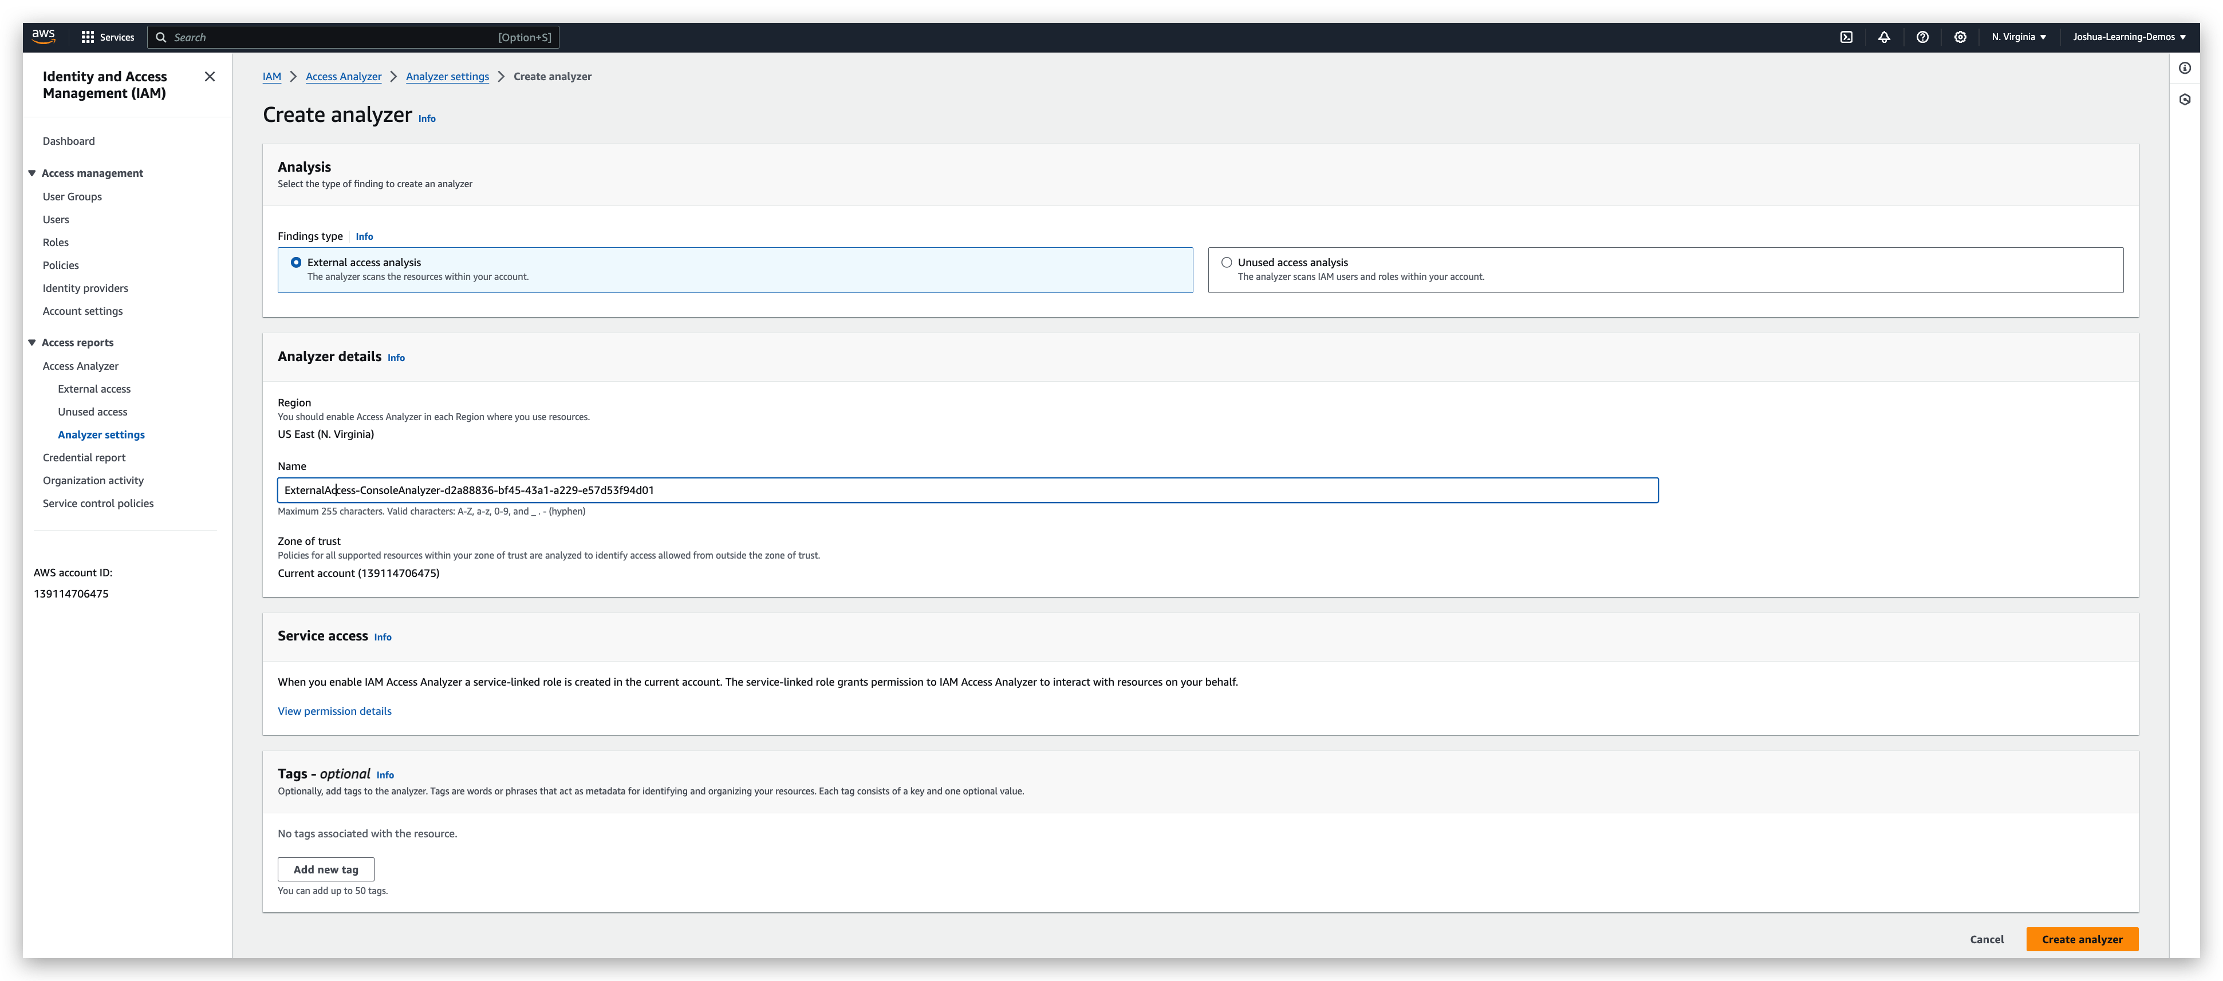The width and height of the screenshot is (2223, 981).
Task: Collapse the Access reports section
Action: (31, 342)
